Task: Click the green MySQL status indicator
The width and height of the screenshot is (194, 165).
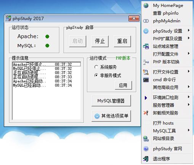Action: [x=47, y=46]
